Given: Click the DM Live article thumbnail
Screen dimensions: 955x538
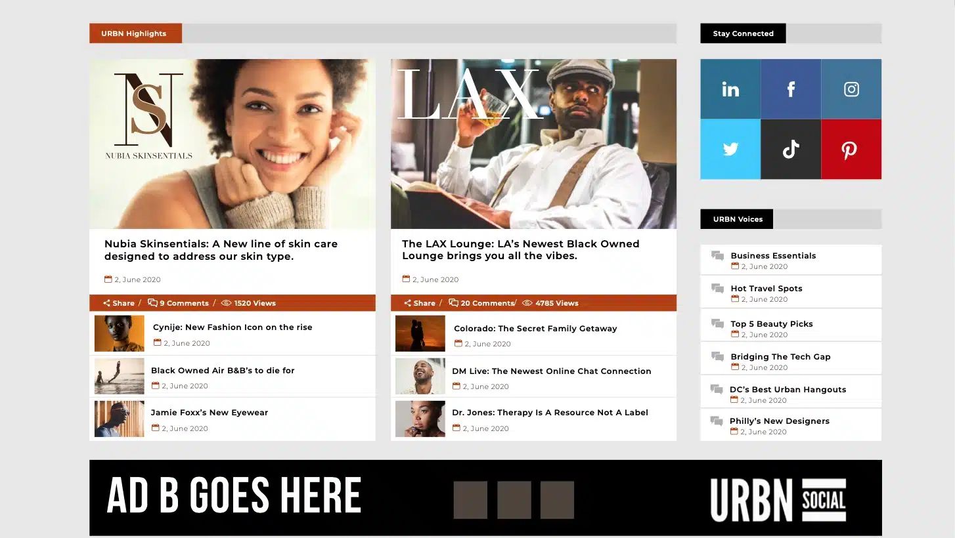Looking at the screenshot, I should (x=420, y=376).
